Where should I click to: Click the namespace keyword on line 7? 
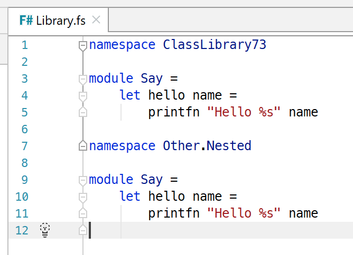[x=122, y=146]
